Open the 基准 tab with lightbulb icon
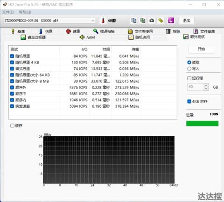Image resolution: width=224 pixels, height=202 pixels. coord(18,31)
